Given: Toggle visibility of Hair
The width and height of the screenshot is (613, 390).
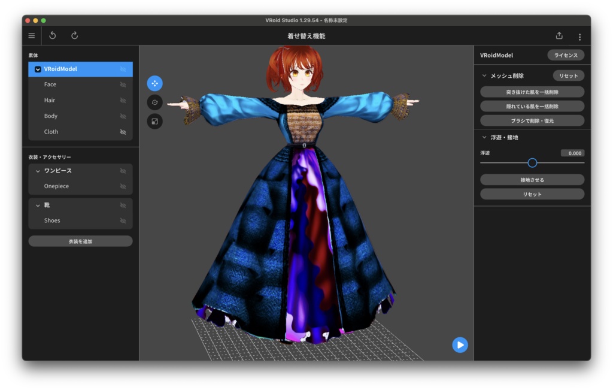Looking at the screenshot, I should [123, 101].
